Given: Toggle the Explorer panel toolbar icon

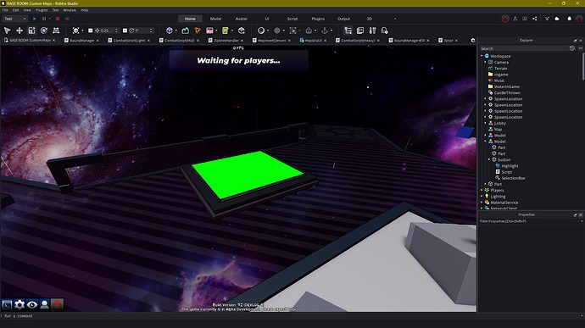Looking at the screenshot, I should [348, 31].
